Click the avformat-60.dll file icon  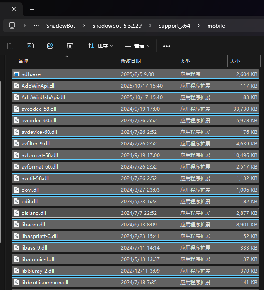pos(17,166)
